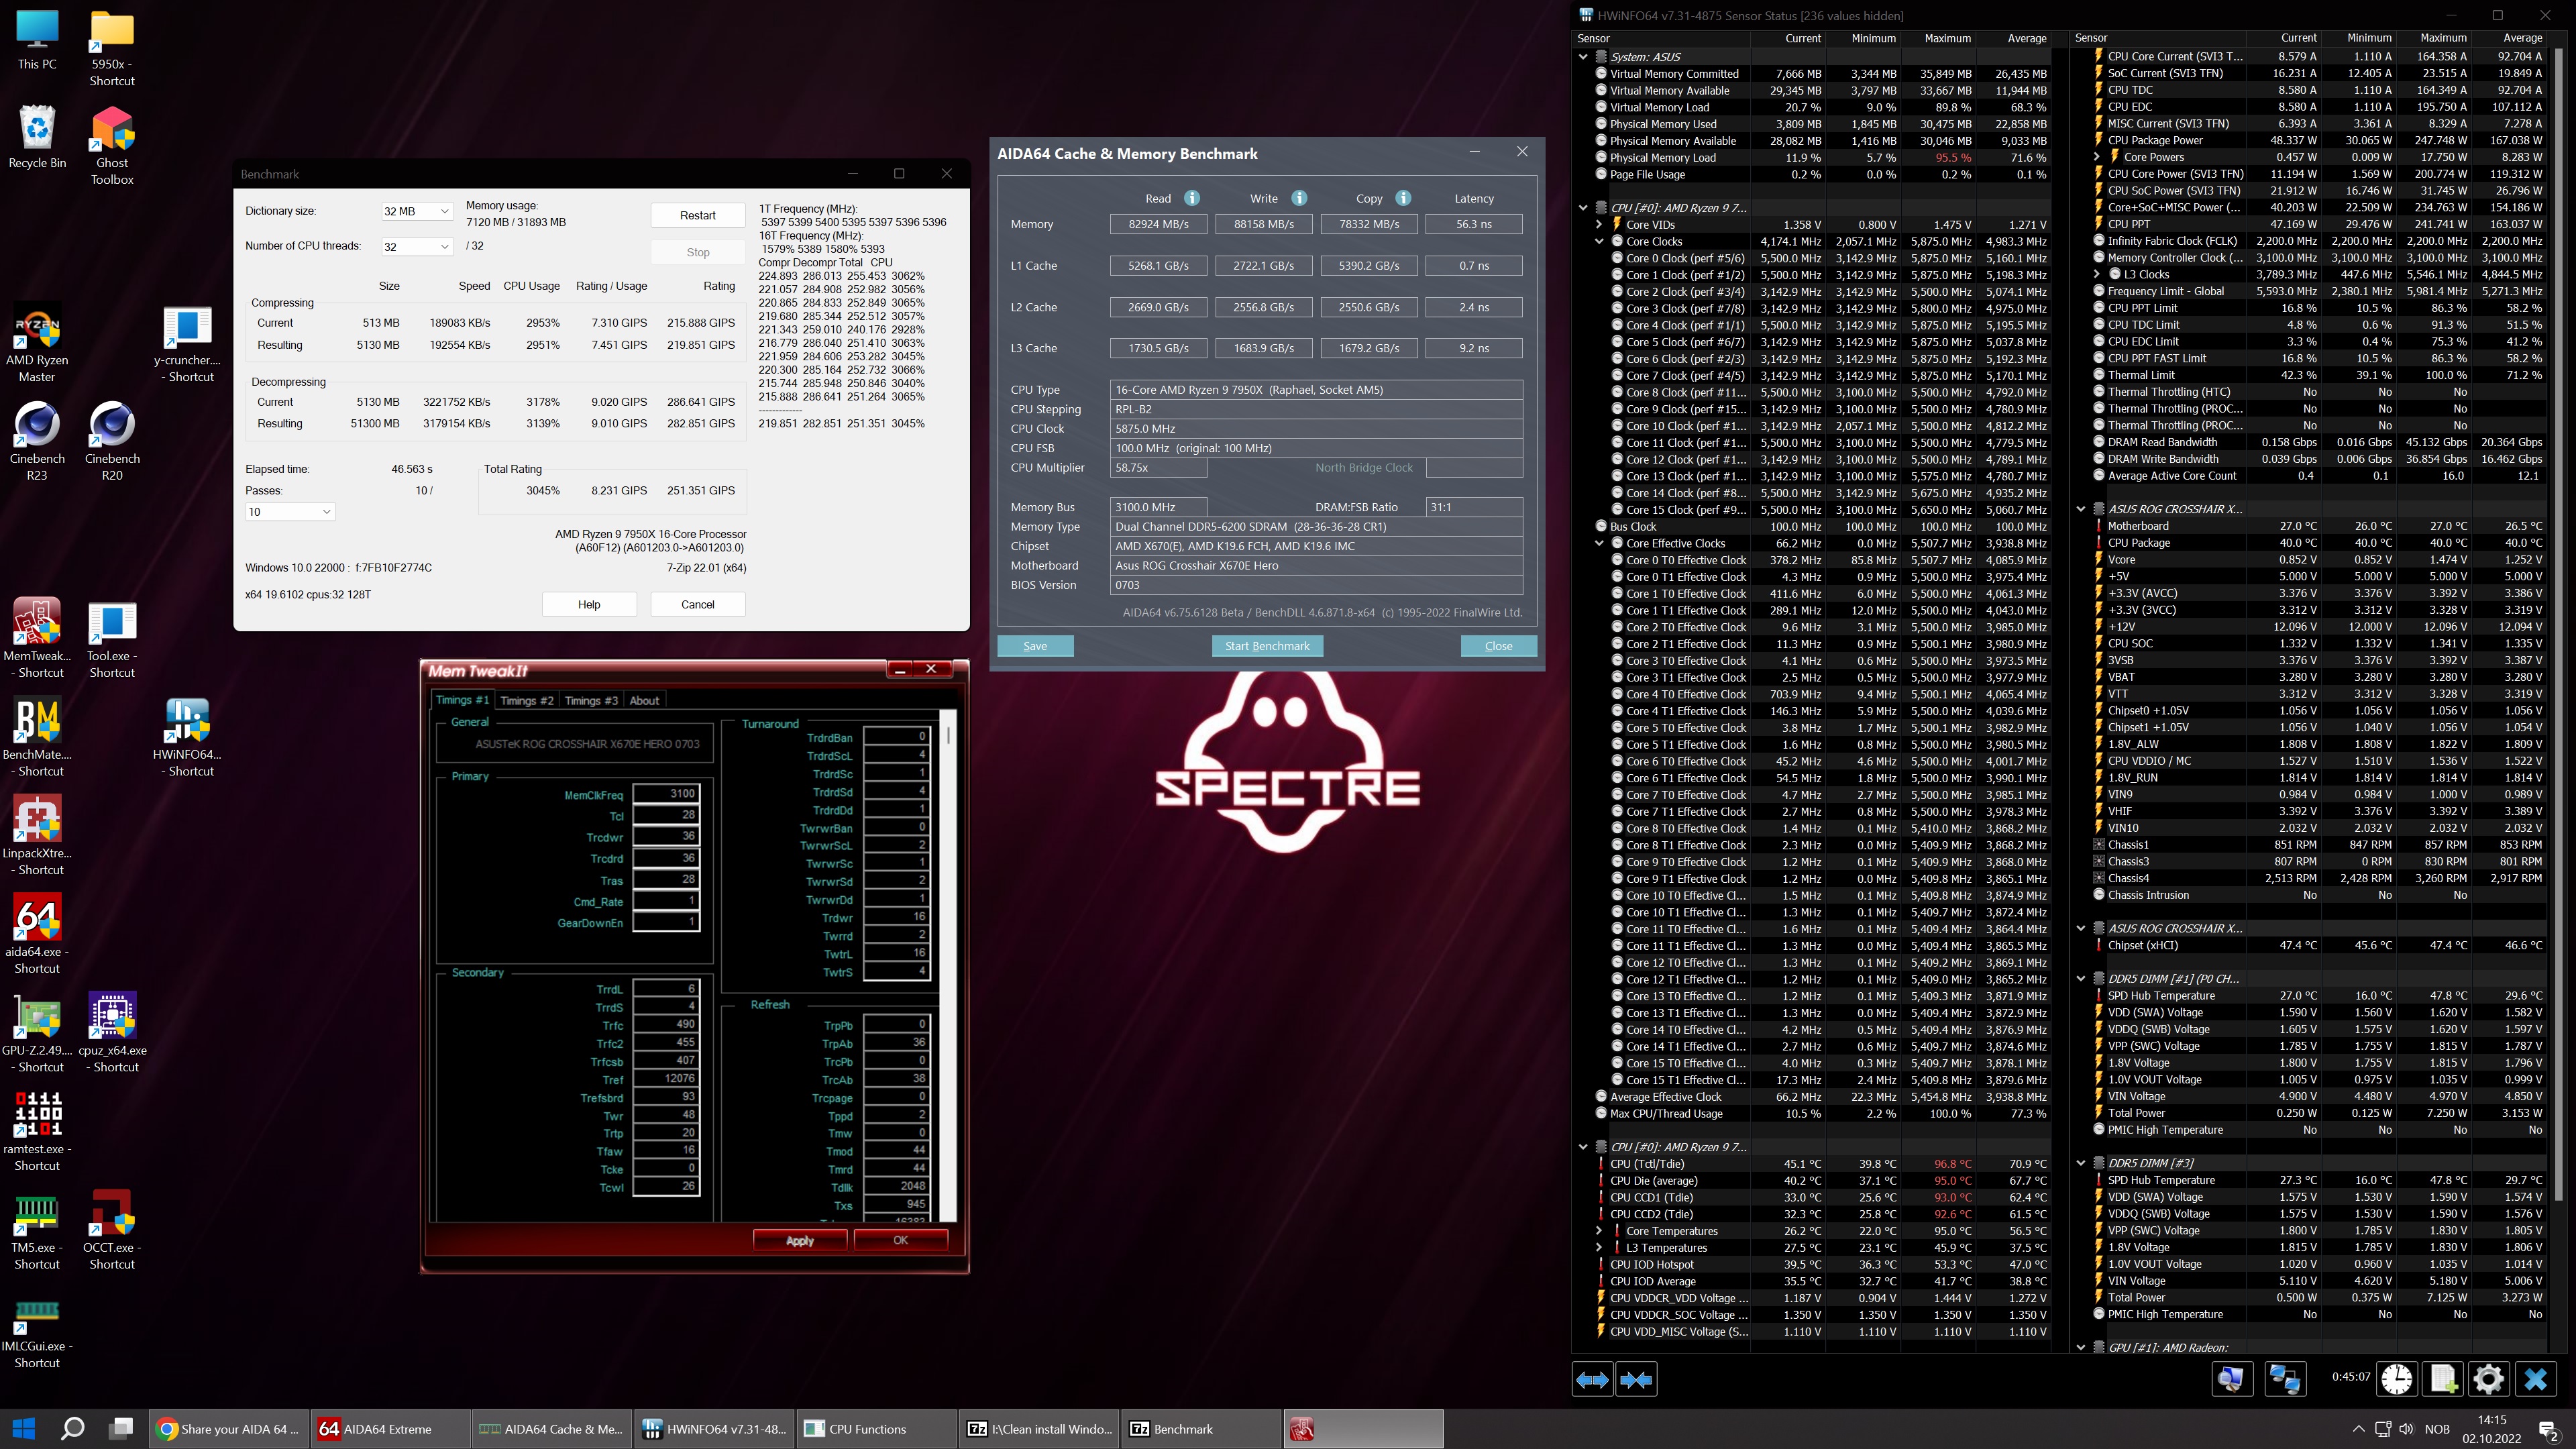Click the HWiNFO logging file icon
This screenshot has width=2576, height=1449.
(x=2443, y=1379)
